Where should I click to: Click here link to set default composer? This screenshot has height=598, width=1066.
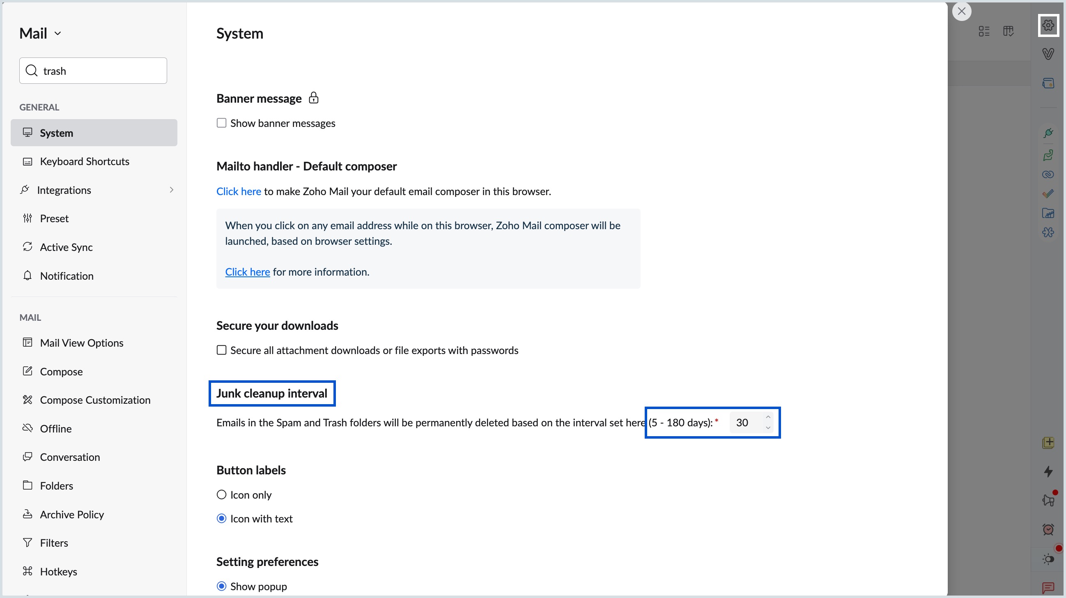(239, 192)
